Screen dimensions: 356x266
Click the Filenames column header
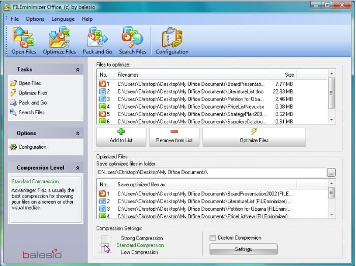192,75
